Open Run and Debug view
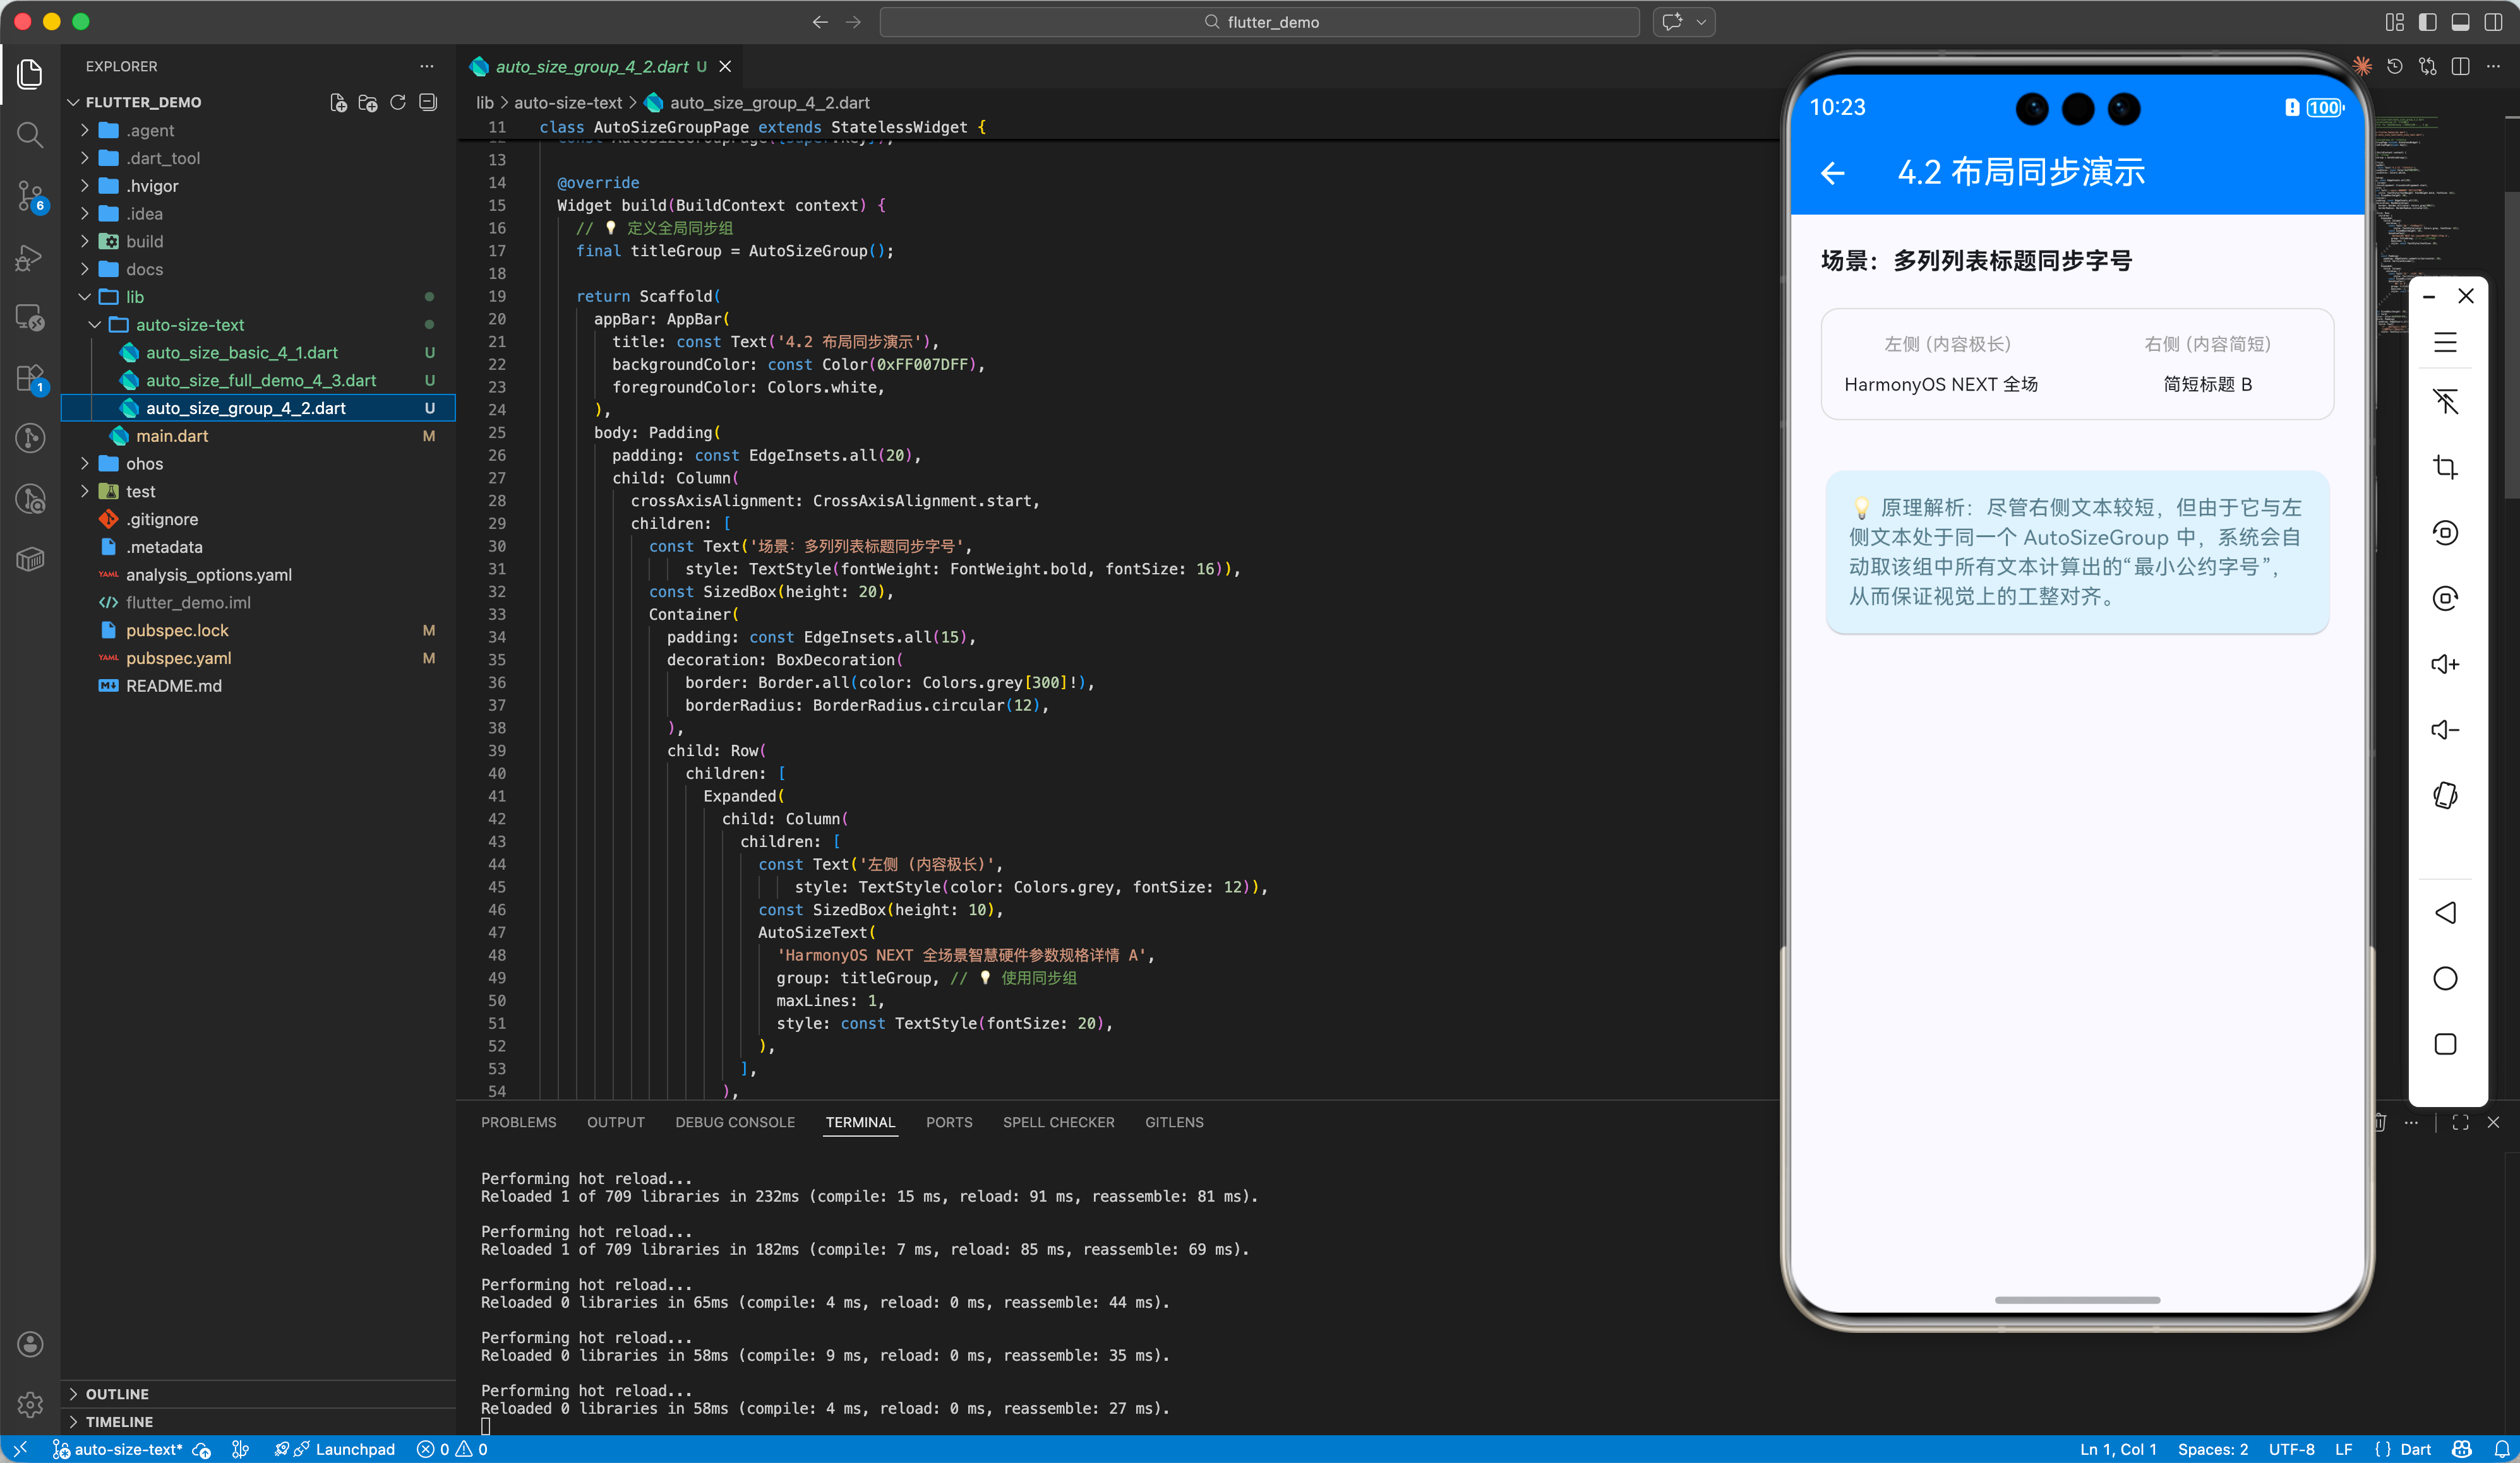This screenshot has height=1463, width=2520. 30,258
